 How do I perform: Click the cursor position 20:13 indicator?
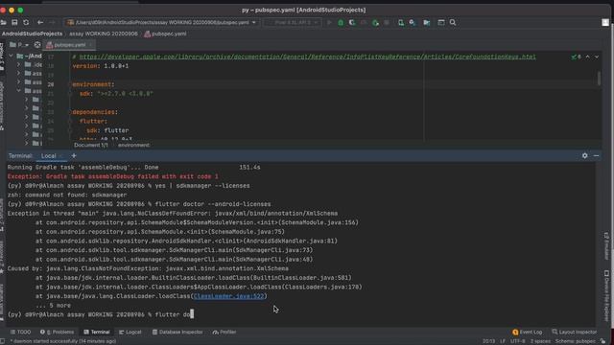pyautogui.click(x=488, y=341)
